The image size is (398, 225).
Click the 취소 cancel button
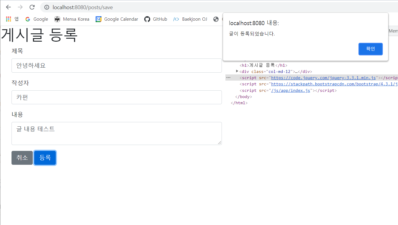pyautogui.click(x=22, y=158)
